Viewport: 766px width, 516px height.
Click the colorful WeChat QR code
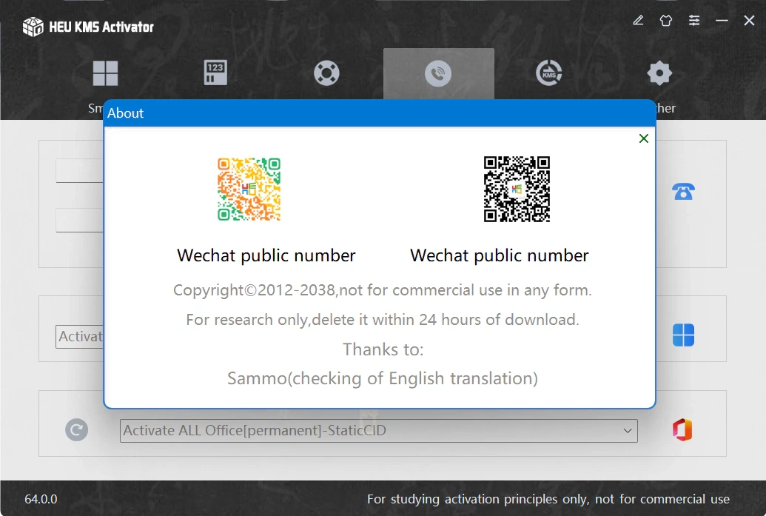(x=249, y=189)
